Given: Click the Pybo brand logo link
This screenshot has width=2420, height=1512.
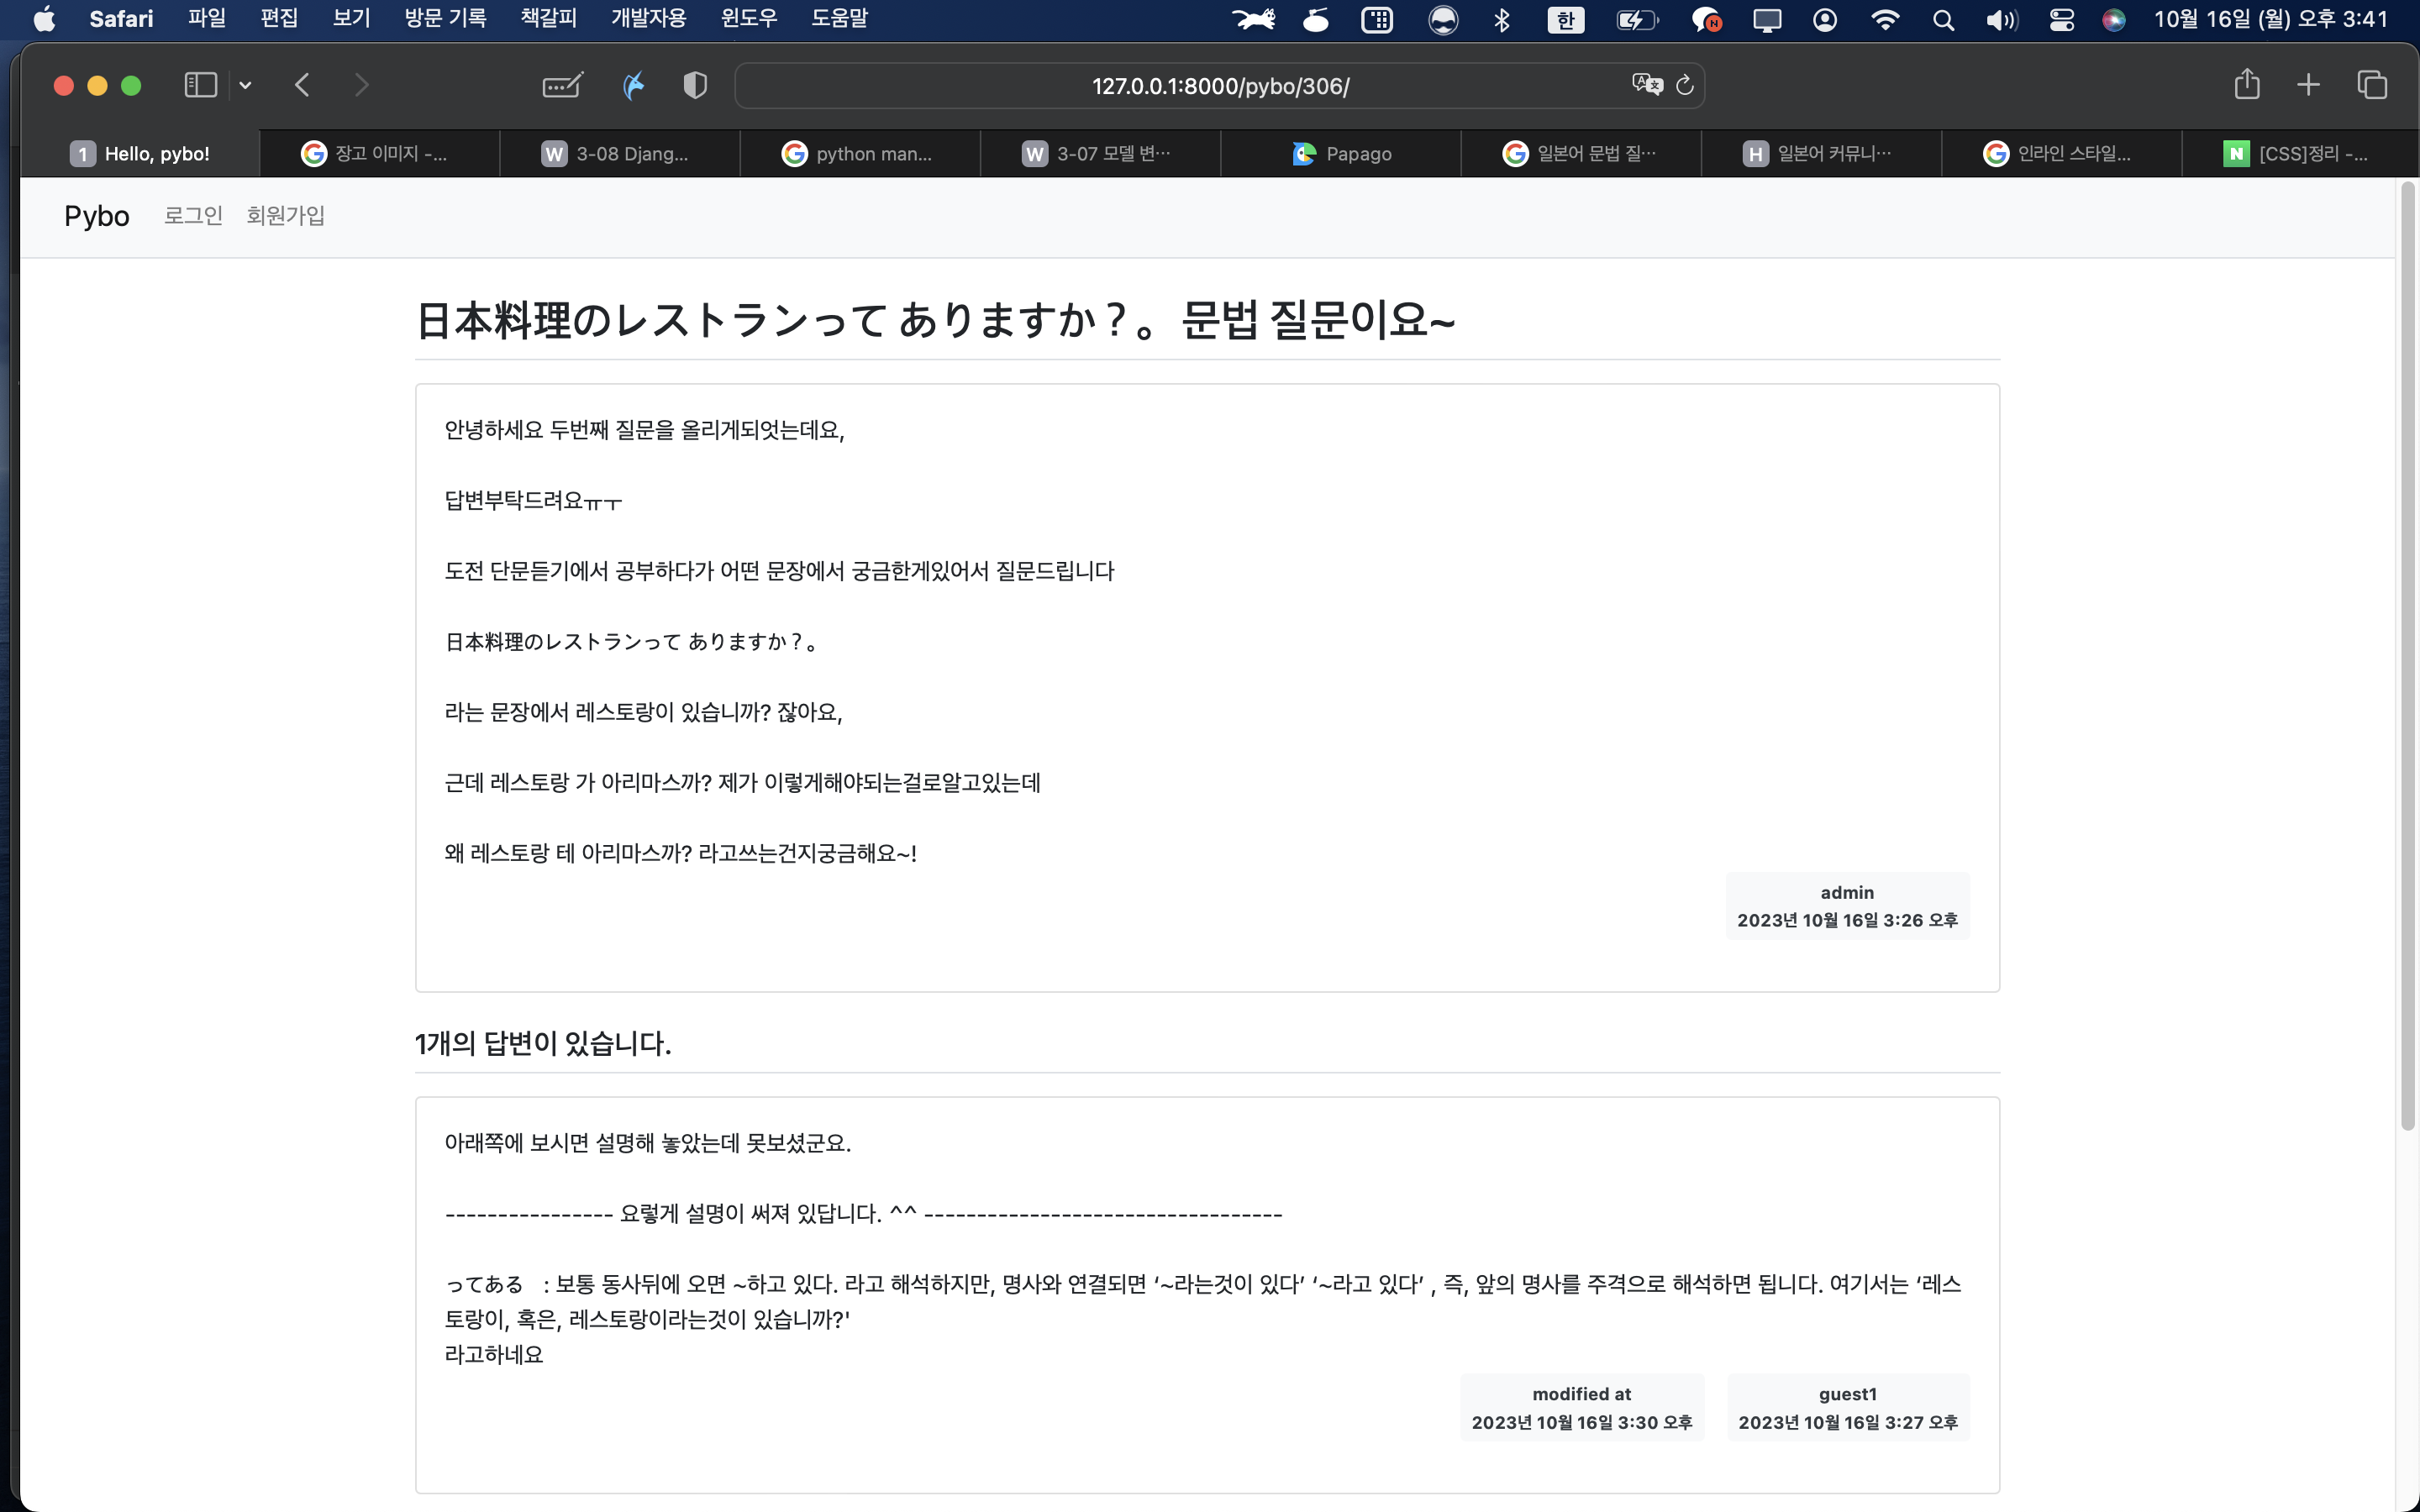Looking at the screenshot, I should [96, 216].
